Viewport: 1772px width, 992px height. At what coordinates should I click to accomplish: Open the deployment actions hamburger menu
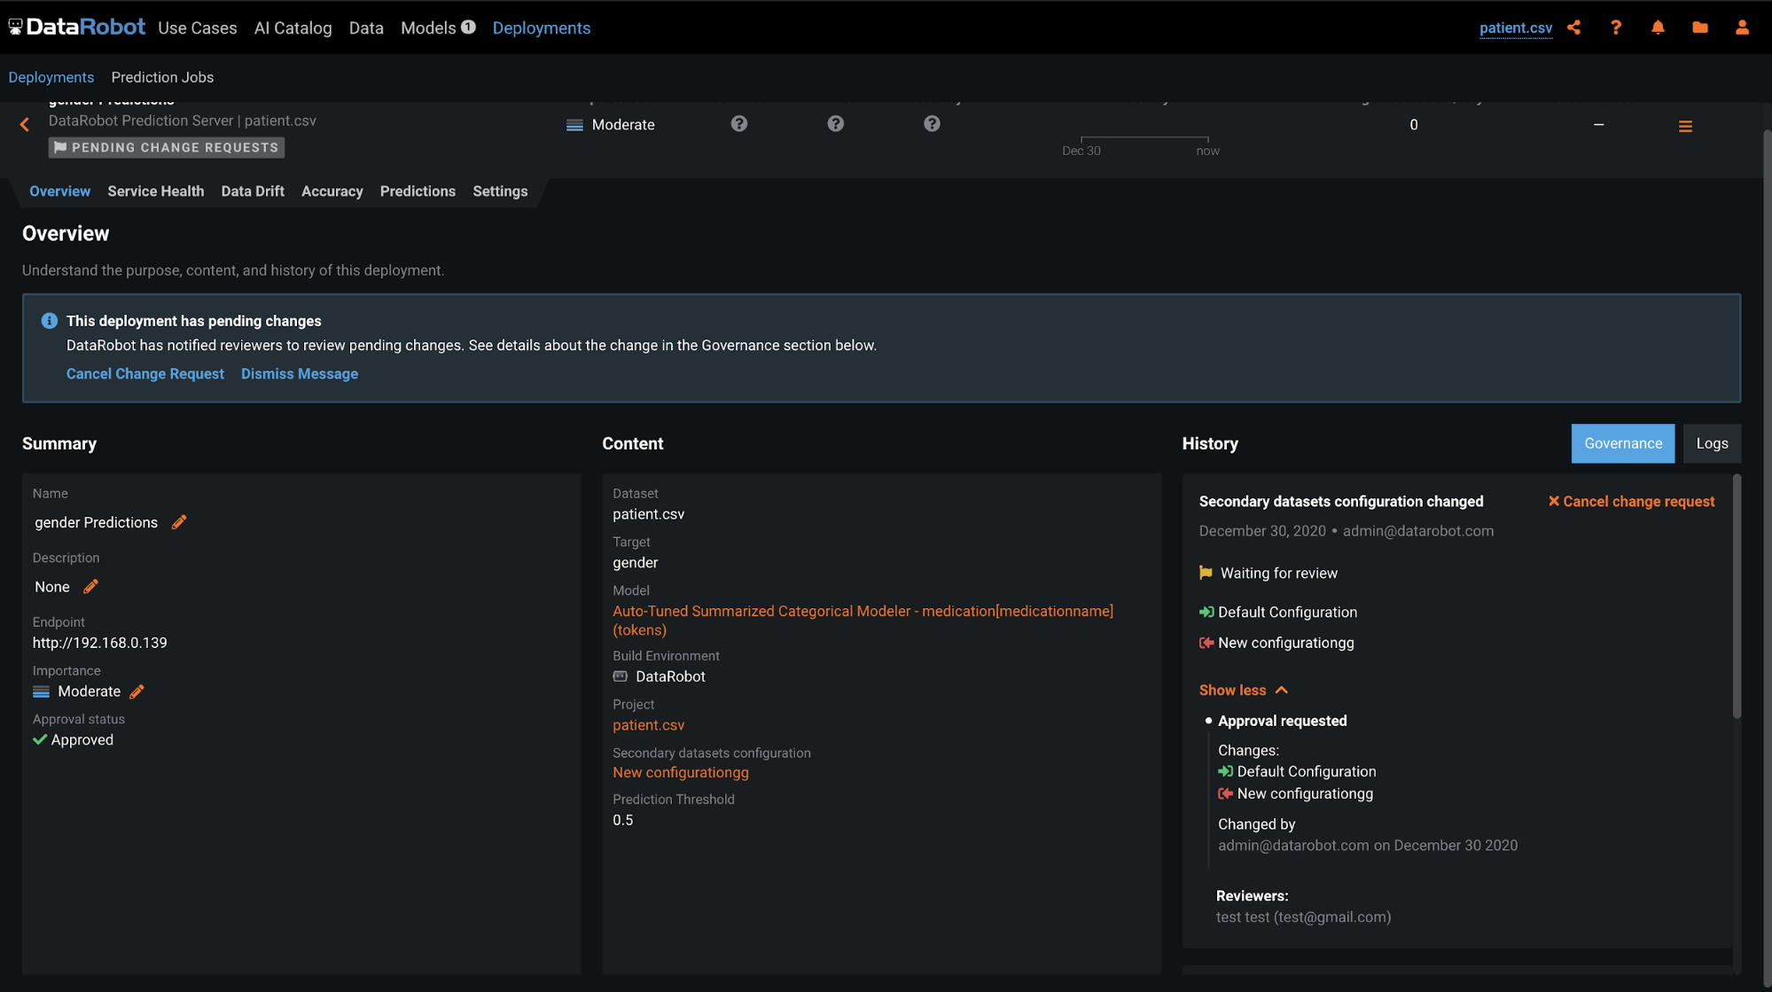tap(1685, 127)
